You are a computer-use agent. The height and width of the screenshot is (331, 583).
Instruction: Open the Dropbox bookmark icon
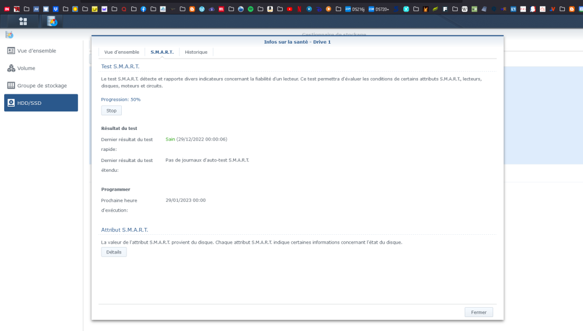coord(56,9)
